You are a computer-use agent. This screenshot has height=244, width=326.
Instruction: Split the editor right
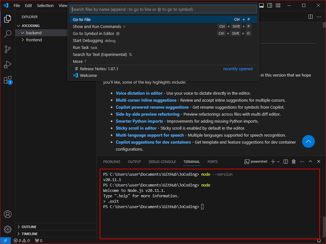tap(310, 17)
